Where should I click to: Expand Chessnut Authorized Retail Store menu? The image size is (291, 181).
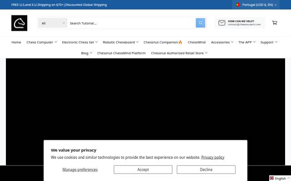tap(179, 53)
